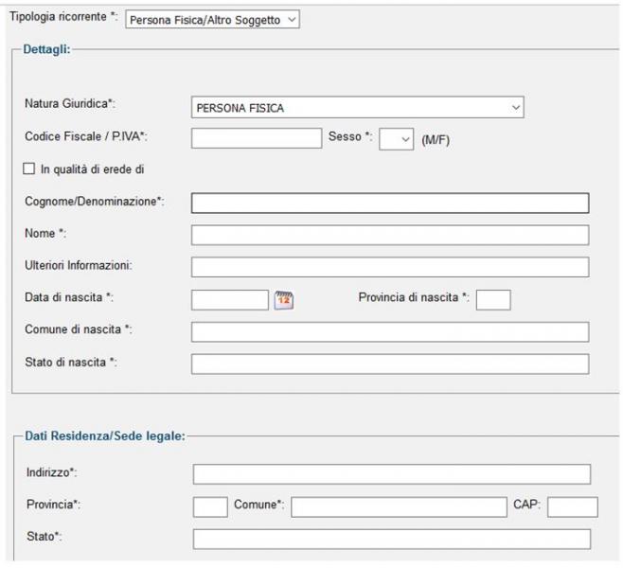Screen dimensions: 623x568
Task: Select the residence Provincia short field
Action: (x=210, y=506)
